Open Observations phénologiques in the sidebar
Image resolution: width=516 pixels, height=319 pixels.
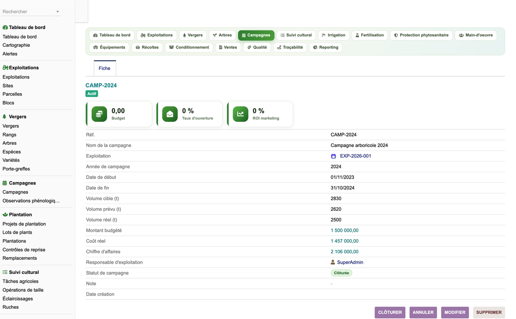pyautogui.click(x=31, y=201)
